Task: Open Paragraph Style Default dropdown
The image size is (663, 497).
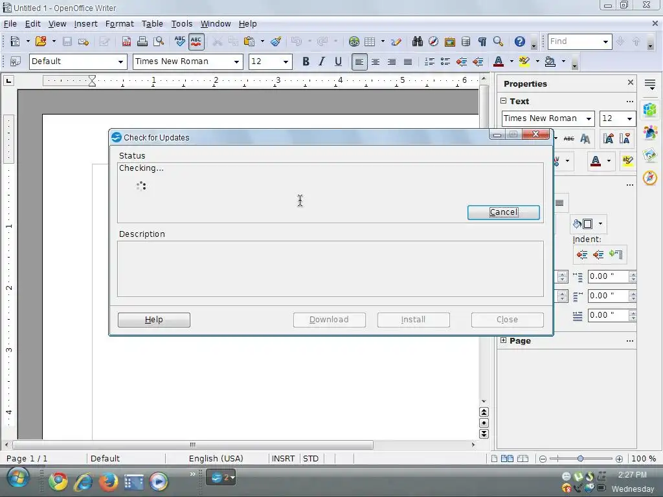Action: (120, 61)
